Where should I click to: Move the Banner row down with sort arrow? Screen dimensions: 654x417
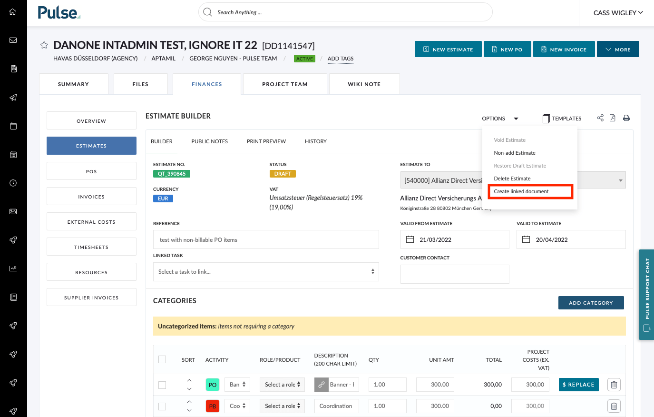coord(189,389)
